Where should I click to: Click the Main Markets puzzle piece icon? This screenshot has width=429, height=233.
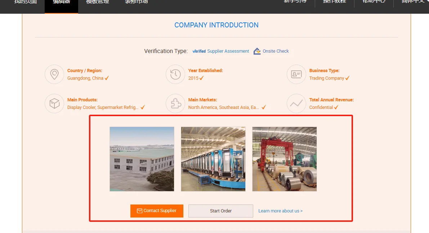[x=175, y=104]
